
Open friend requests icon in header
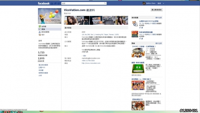[52, 3]
